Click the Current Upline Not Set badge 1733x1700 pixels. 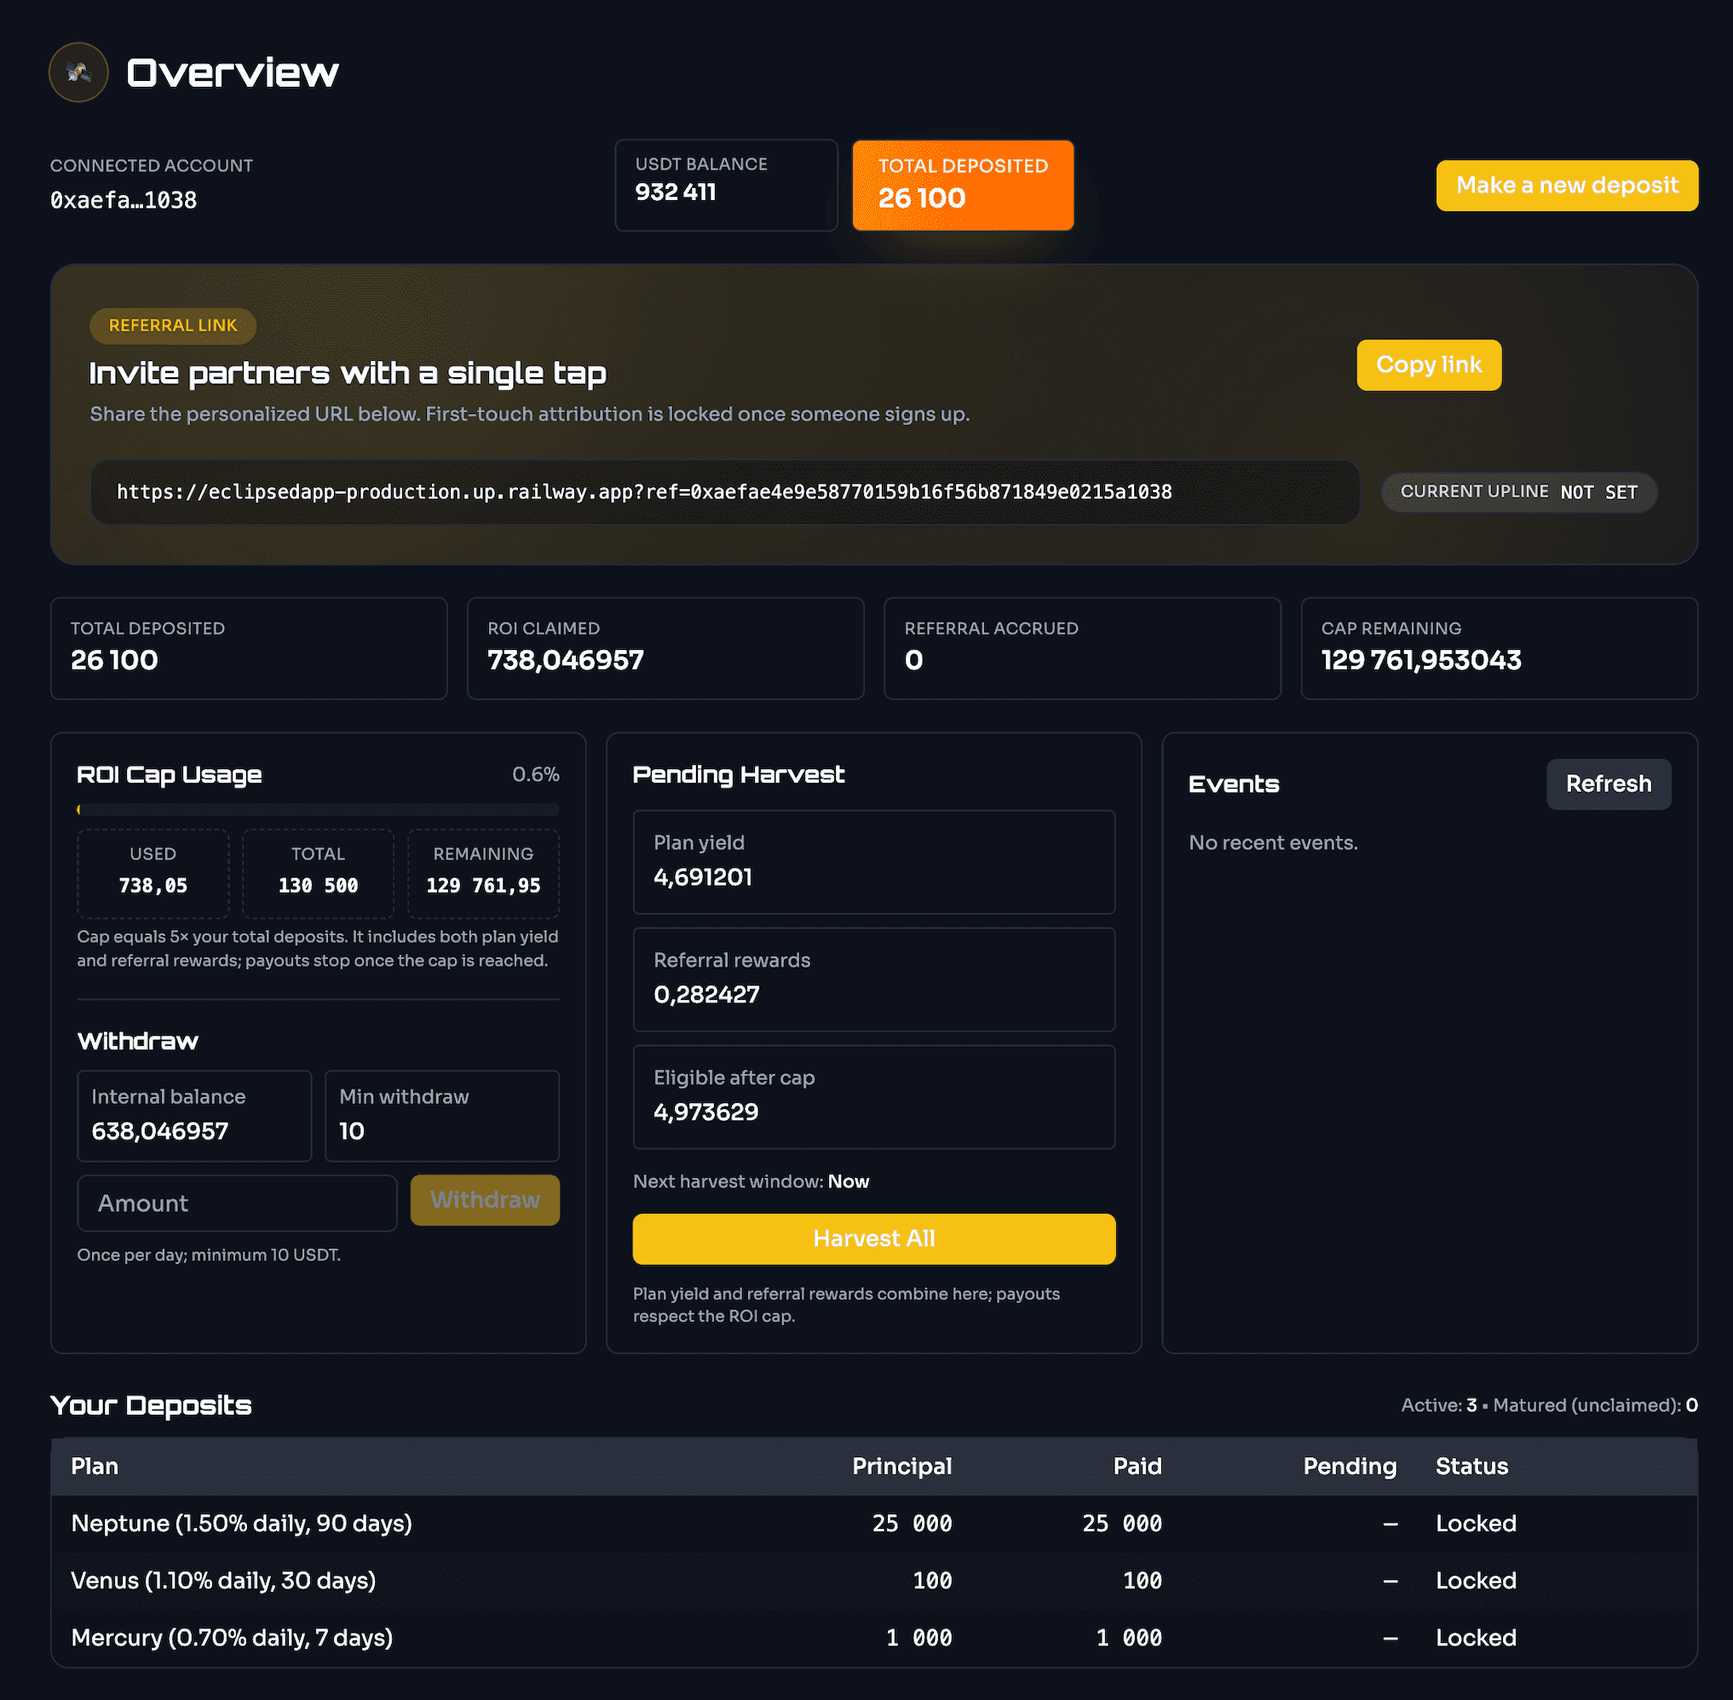point(1517,492)
